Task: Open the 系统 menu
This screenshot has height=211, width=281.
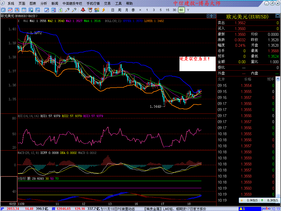Action: coord(11,4)
